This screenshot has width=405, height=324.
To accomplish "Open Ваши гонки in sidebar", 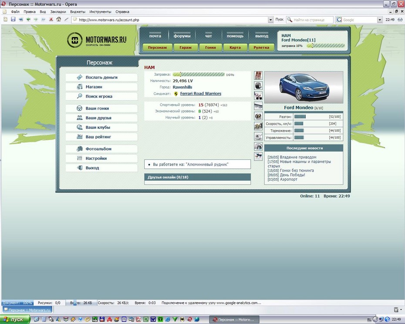I will pyautogui.click(x=101, y=108).
